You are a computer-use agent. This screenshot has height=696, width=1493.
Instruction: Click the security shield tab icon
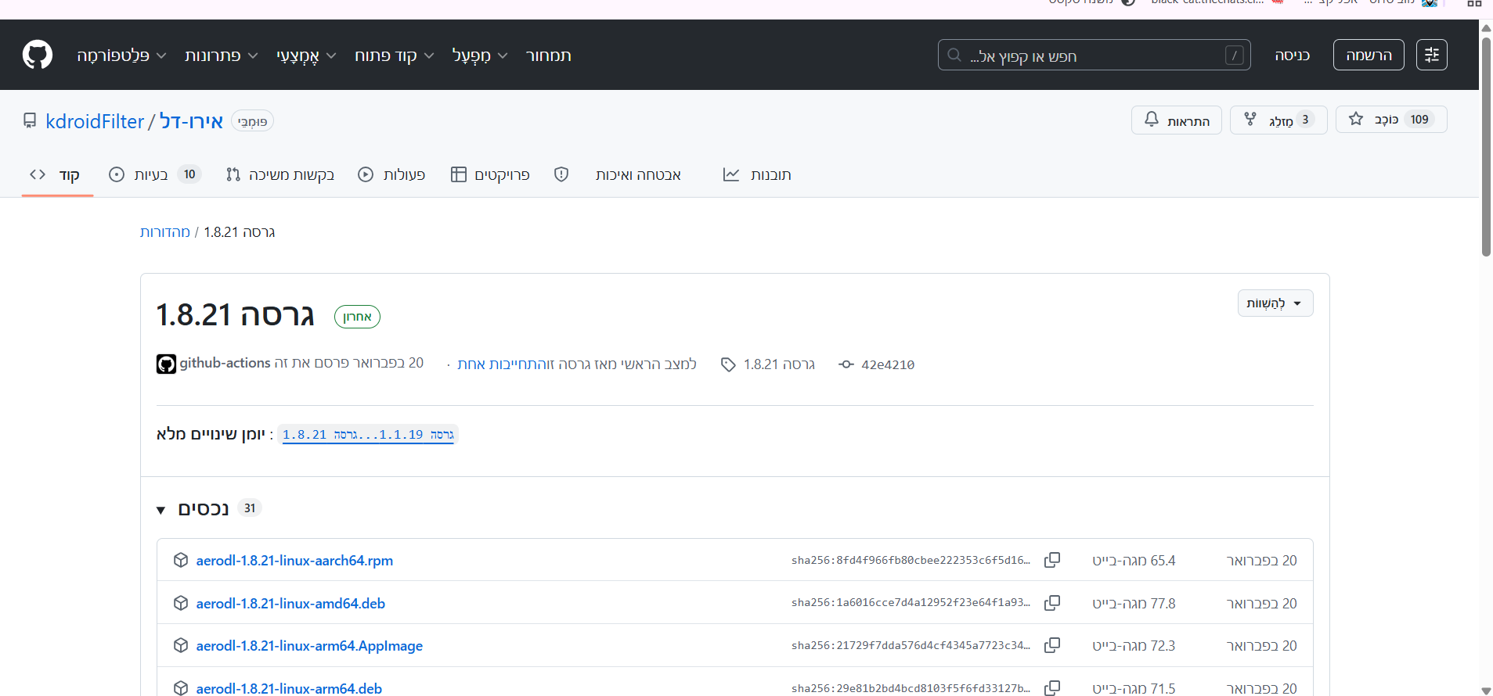click(x=561, y=174)
